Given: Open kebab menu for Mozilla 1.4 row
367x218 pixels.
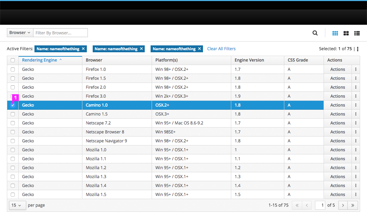Looking at the screenshot, I should point(356,186).
